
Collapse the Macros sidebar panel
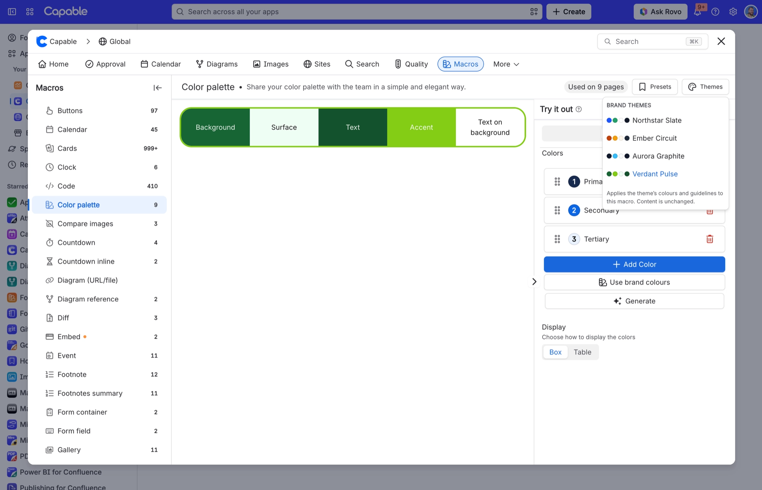click(x=157, y=88)
